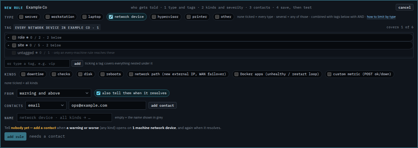
Task: Open the contact method dropdown 'email'
Action: pyautogui.click(x=46, y=106)
